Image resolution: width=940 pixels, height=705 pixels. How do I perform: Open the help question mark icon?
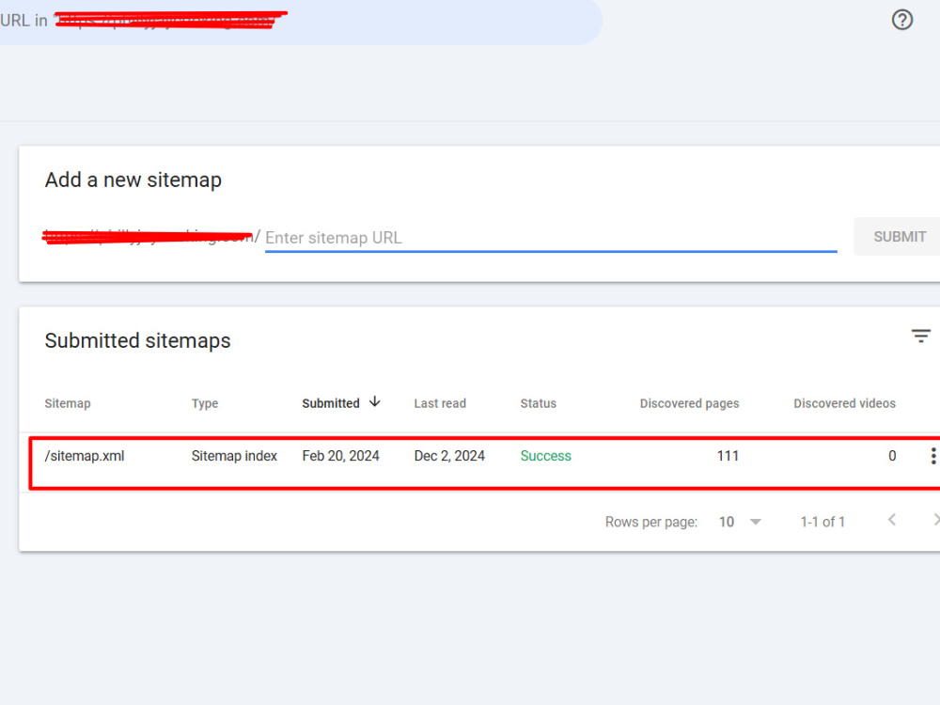pos(901,20)
